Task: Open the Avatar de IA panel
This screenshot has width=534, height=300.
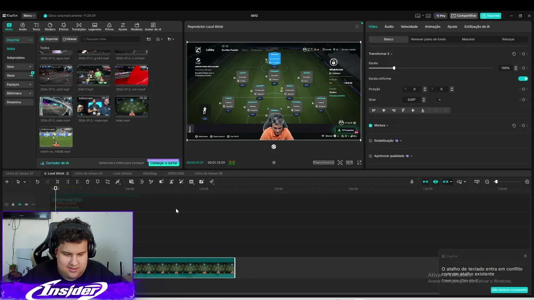Action: coord(153,27)
